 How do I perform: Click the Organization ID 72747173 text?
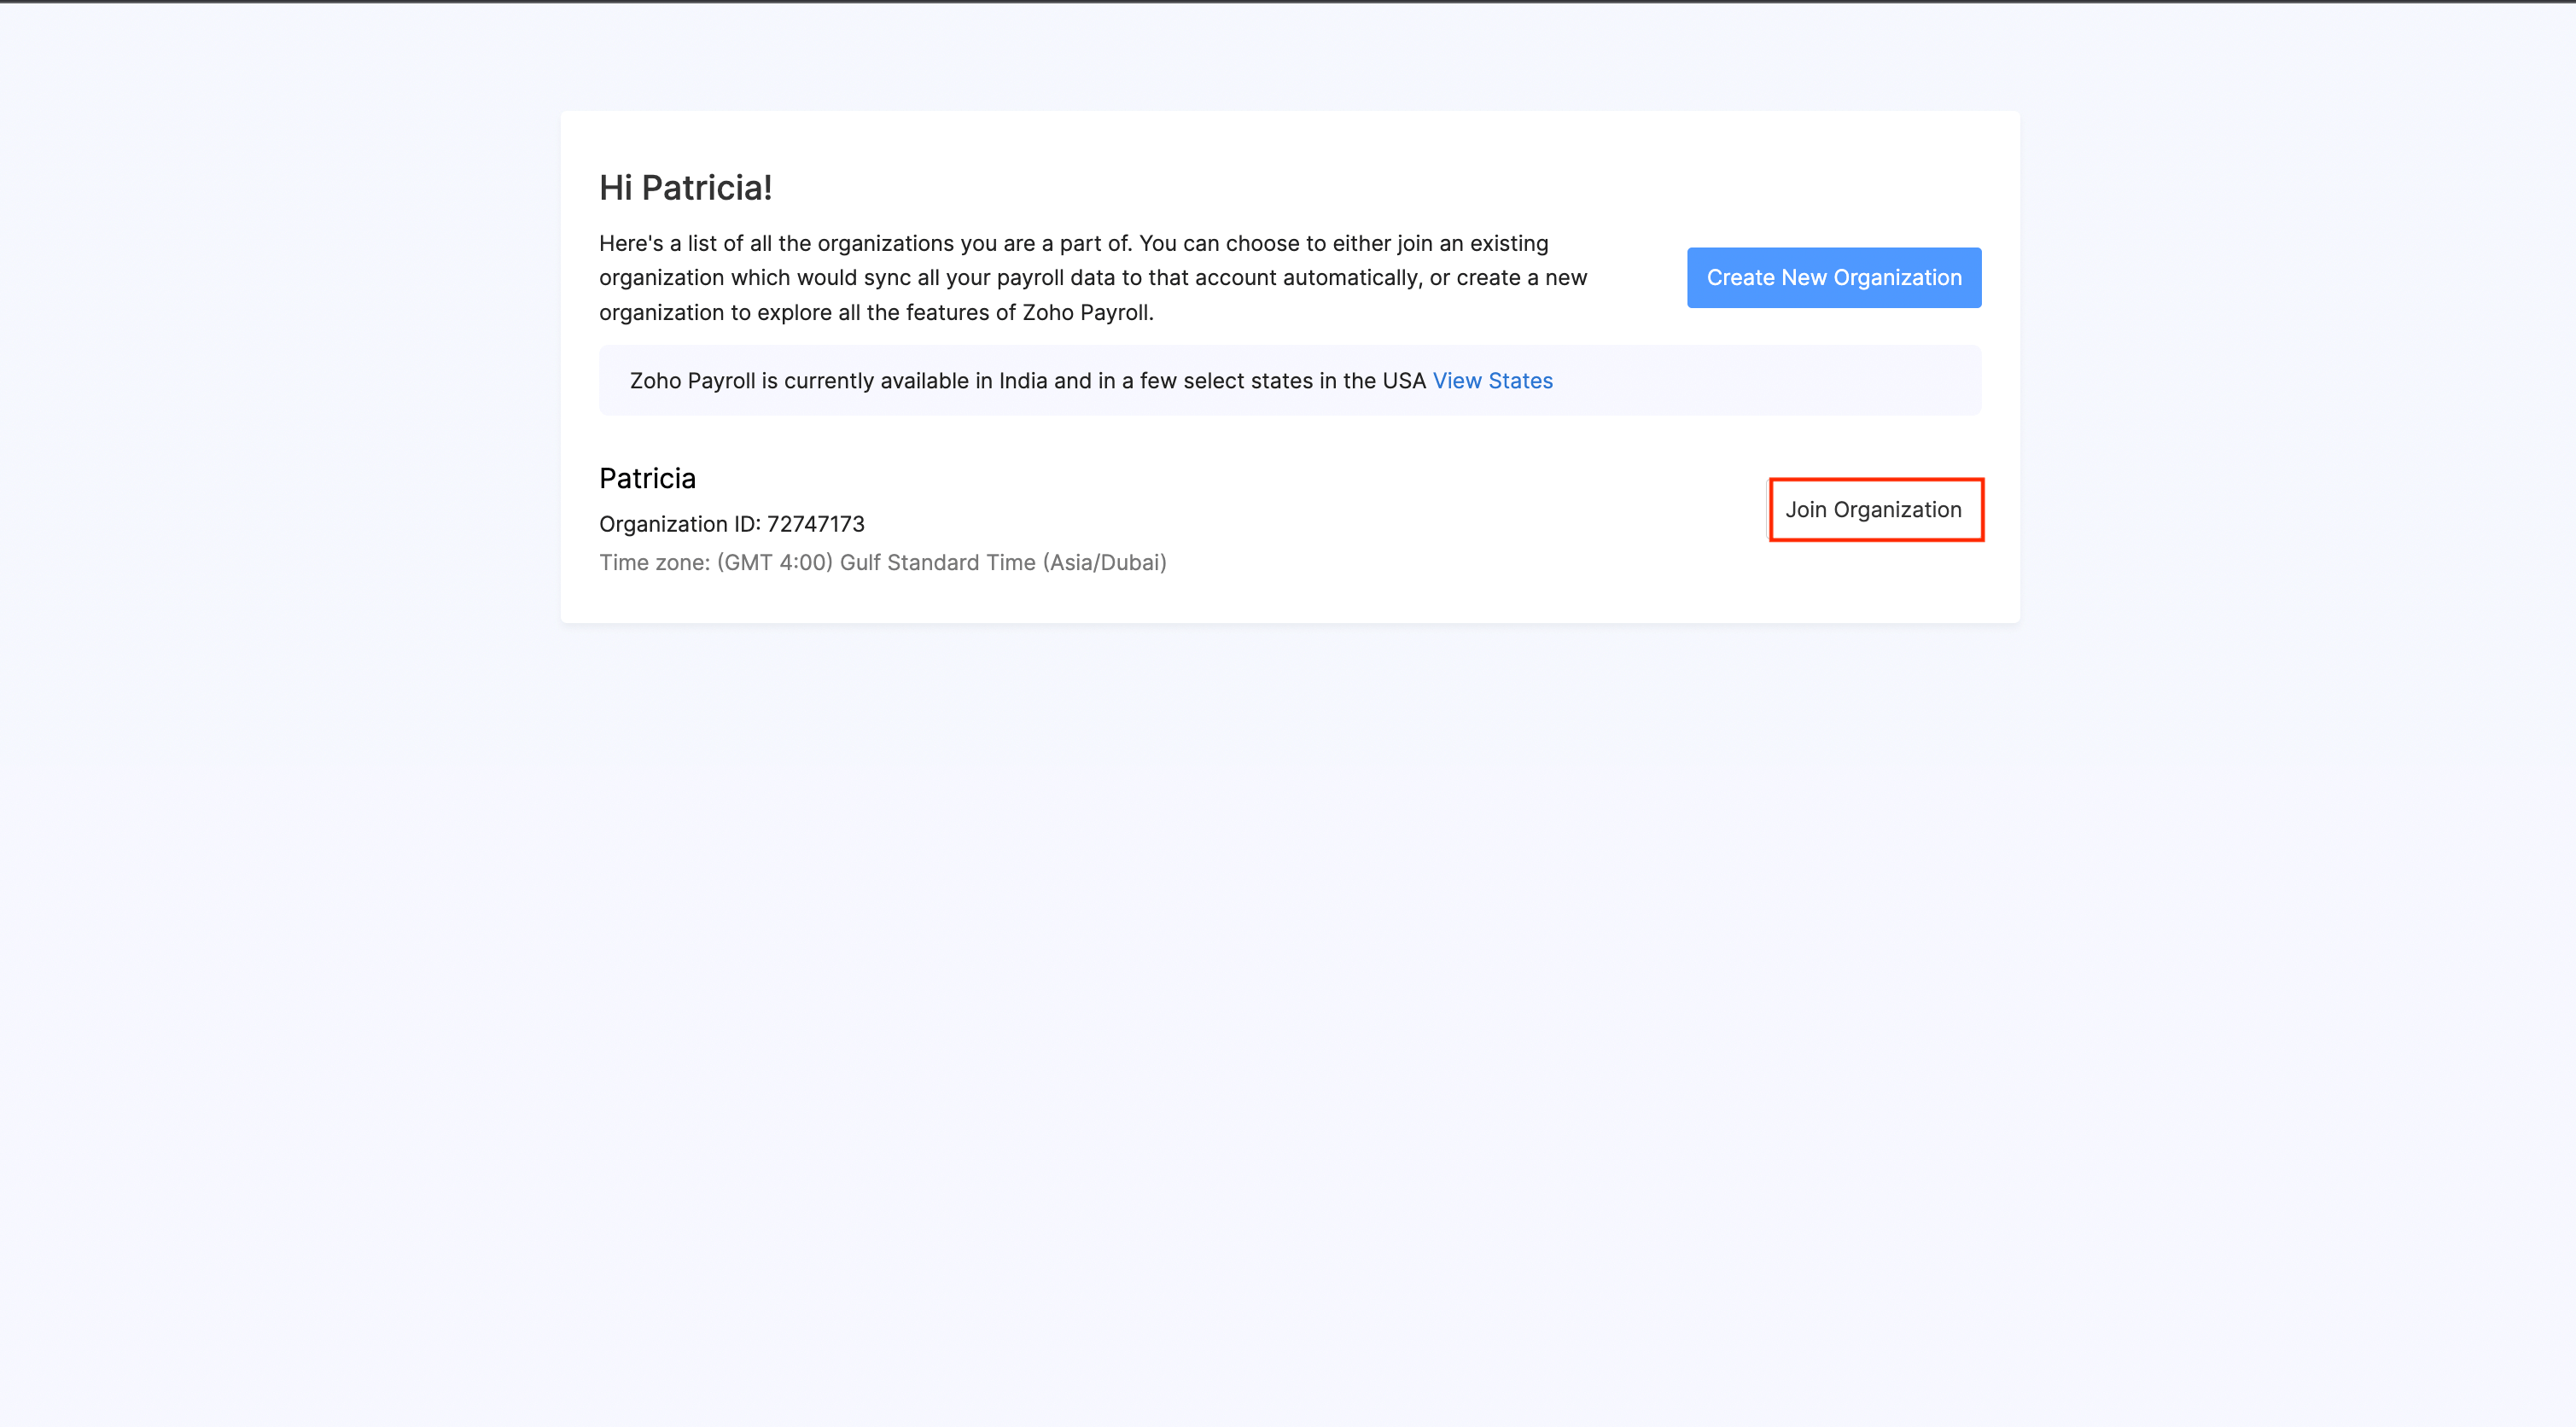tap(732, 523)
